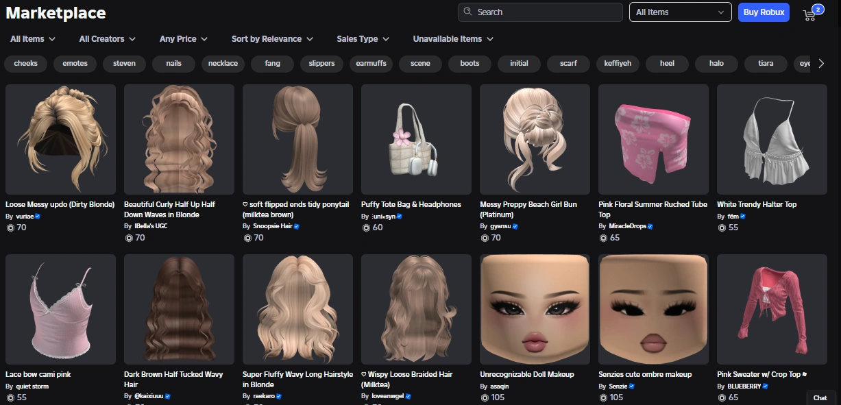Click verified badge next to Senzie
This screenshot has height=405, width=841.
point(632,386)
